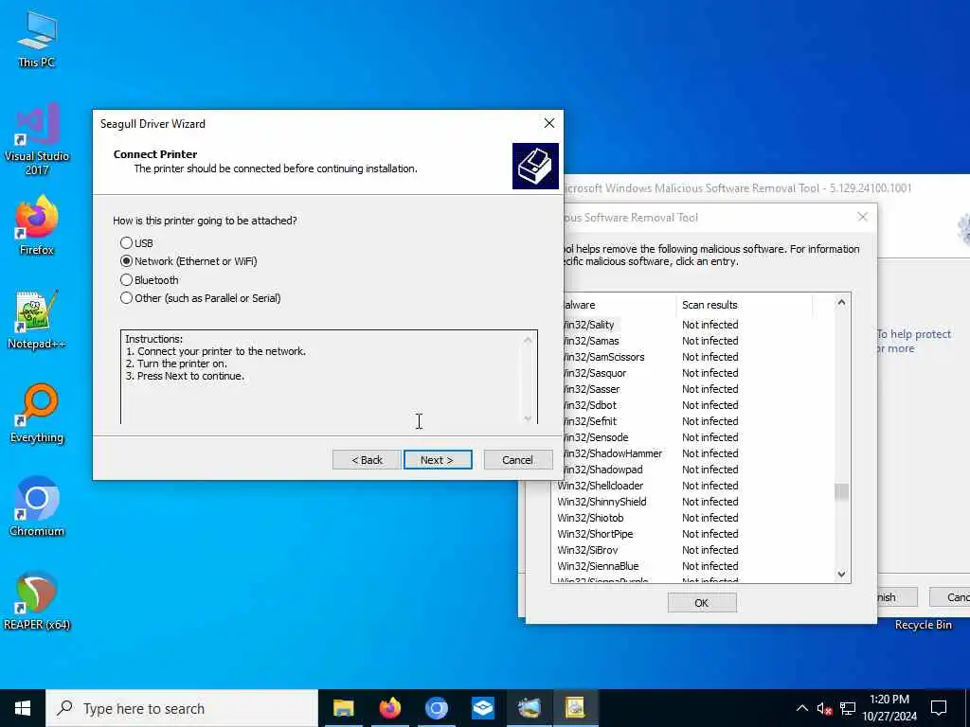
Task: Switch to Seagull Driver Wizard taskbar button
Action: click(x=575, y=708)
